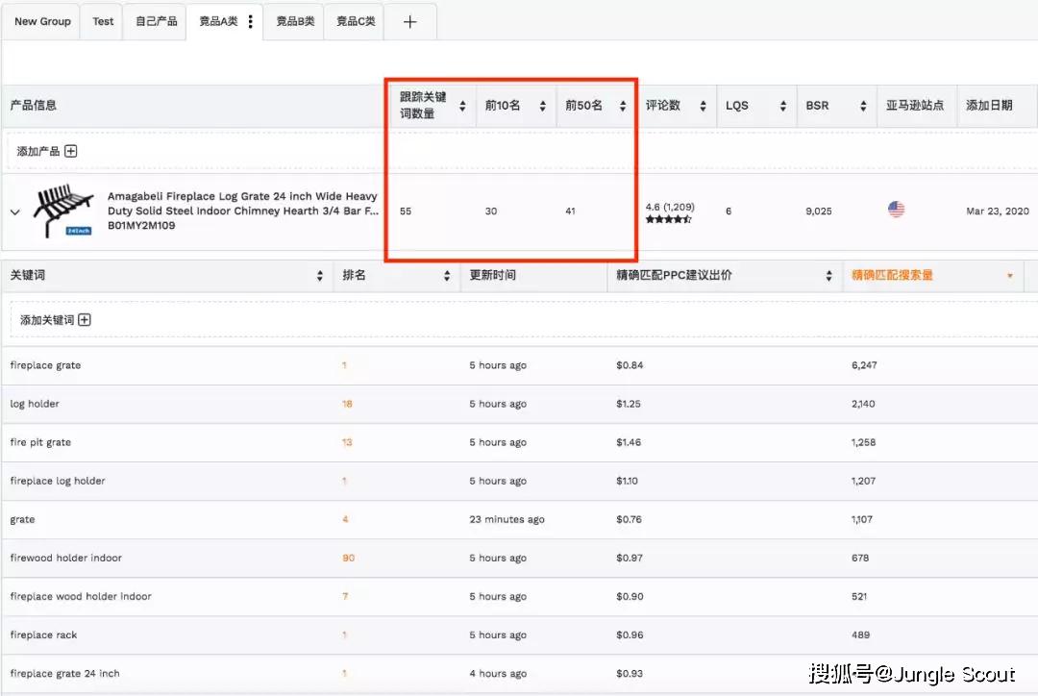Open the Test group tab
Viewport: 1038px width, 696px height.
click(x=103, y=22)
